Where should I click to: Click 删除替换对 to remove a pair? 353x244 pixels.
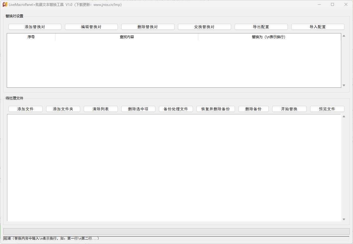pyautogui.click(x=148, y=27)
